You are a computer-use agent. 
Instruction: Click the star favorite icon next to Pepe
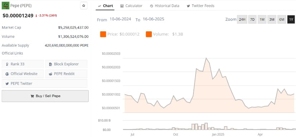click(84, 6)
